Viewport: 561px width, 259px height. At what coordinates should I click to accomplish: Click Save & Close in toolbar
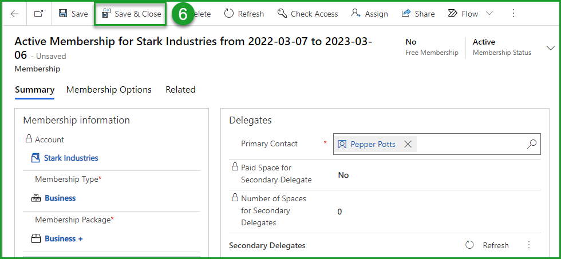[x=131, y=14]
